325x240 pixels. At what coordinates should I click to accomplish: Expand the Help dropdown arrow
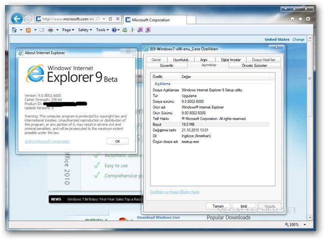coord(118,30)
